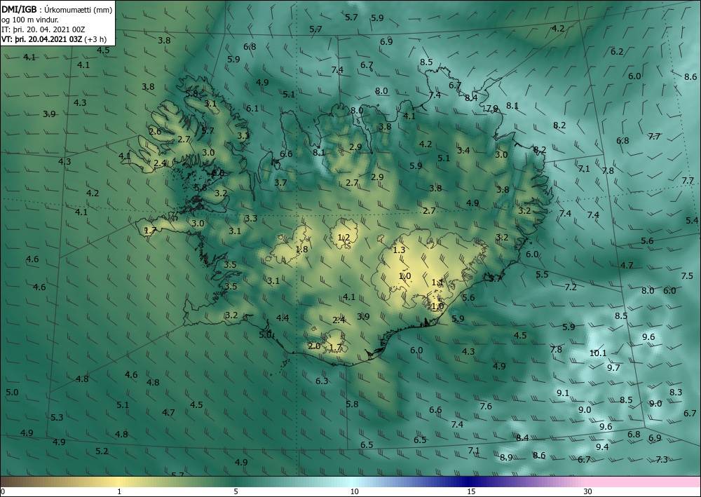This screenshot has height=497, width=701.
Task: Click the colour scale at label 0
Action: [x=3, y=491]
